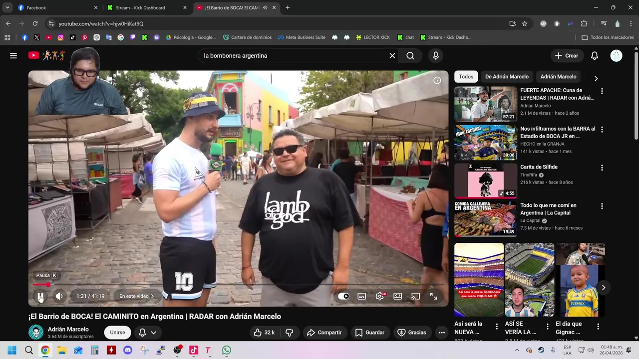Open the Crear button

pyautogui.click(x=567, y=56)
